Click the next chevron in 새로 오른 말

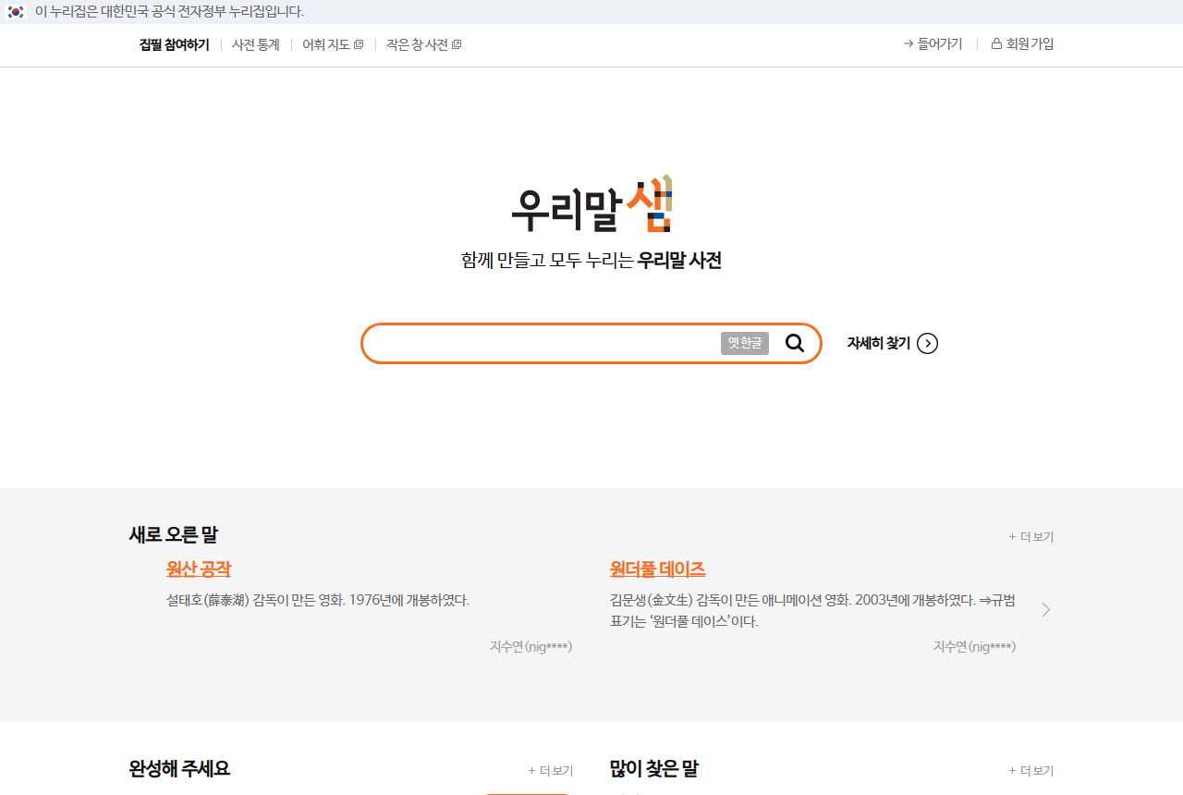1046,609
